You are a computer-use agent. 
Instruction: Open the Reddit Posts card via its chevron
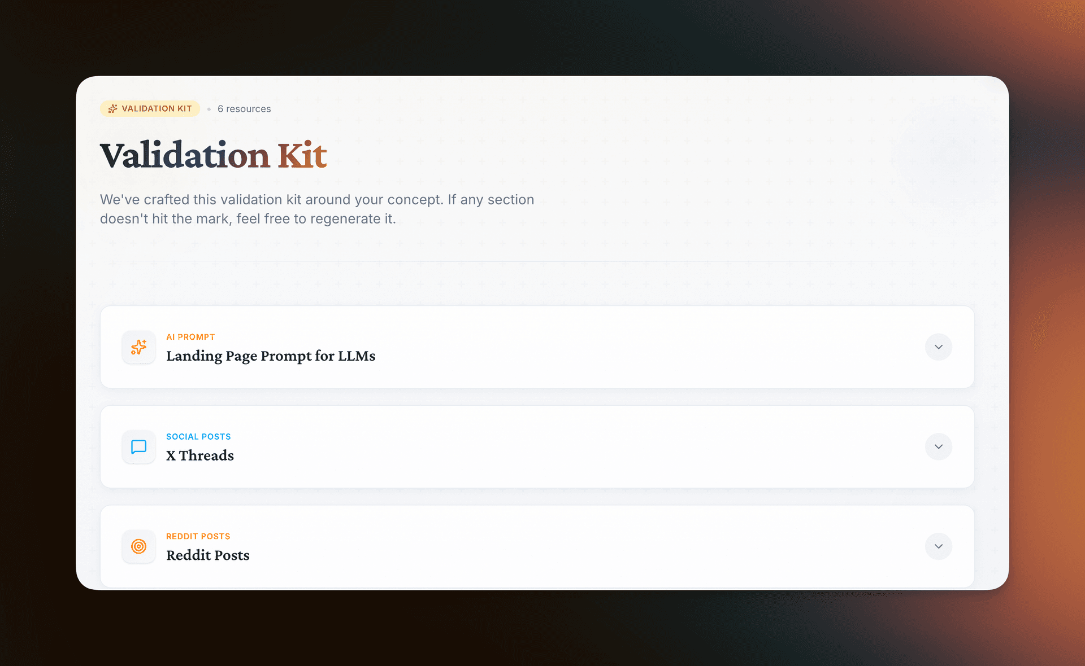pos(938,546)
